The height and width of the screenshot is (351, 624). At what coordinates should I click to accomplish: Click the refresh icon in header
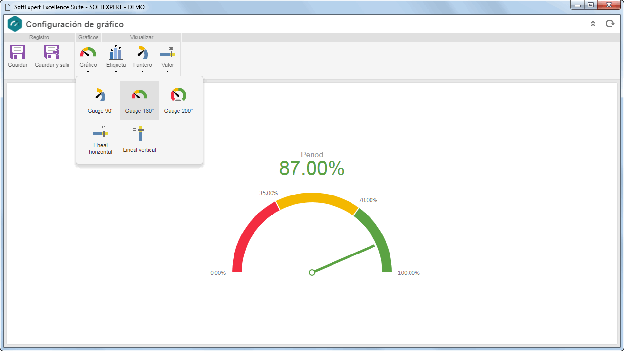tap(610, 23)
